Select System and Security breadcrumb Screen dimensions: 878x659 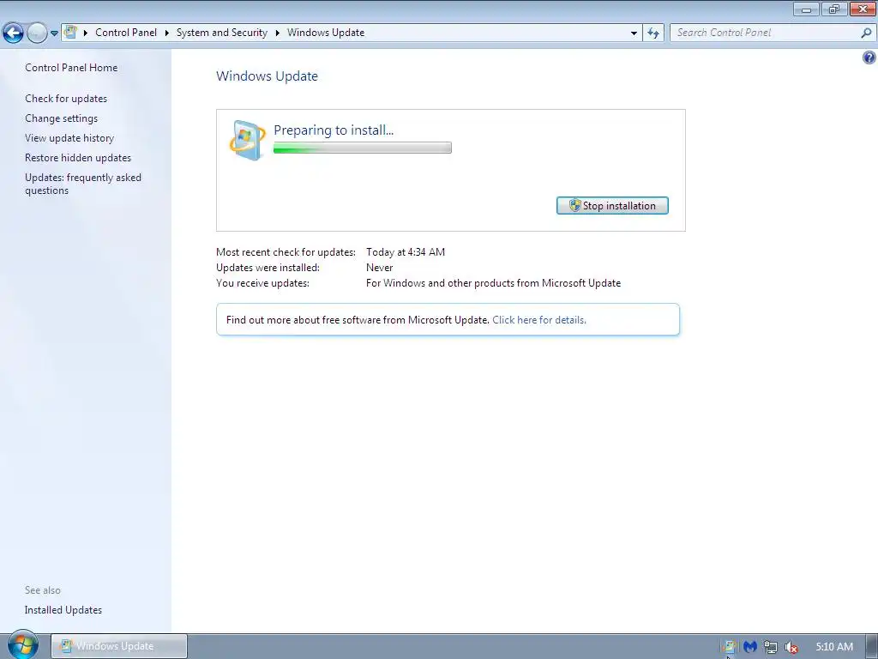tap(222, 33)
